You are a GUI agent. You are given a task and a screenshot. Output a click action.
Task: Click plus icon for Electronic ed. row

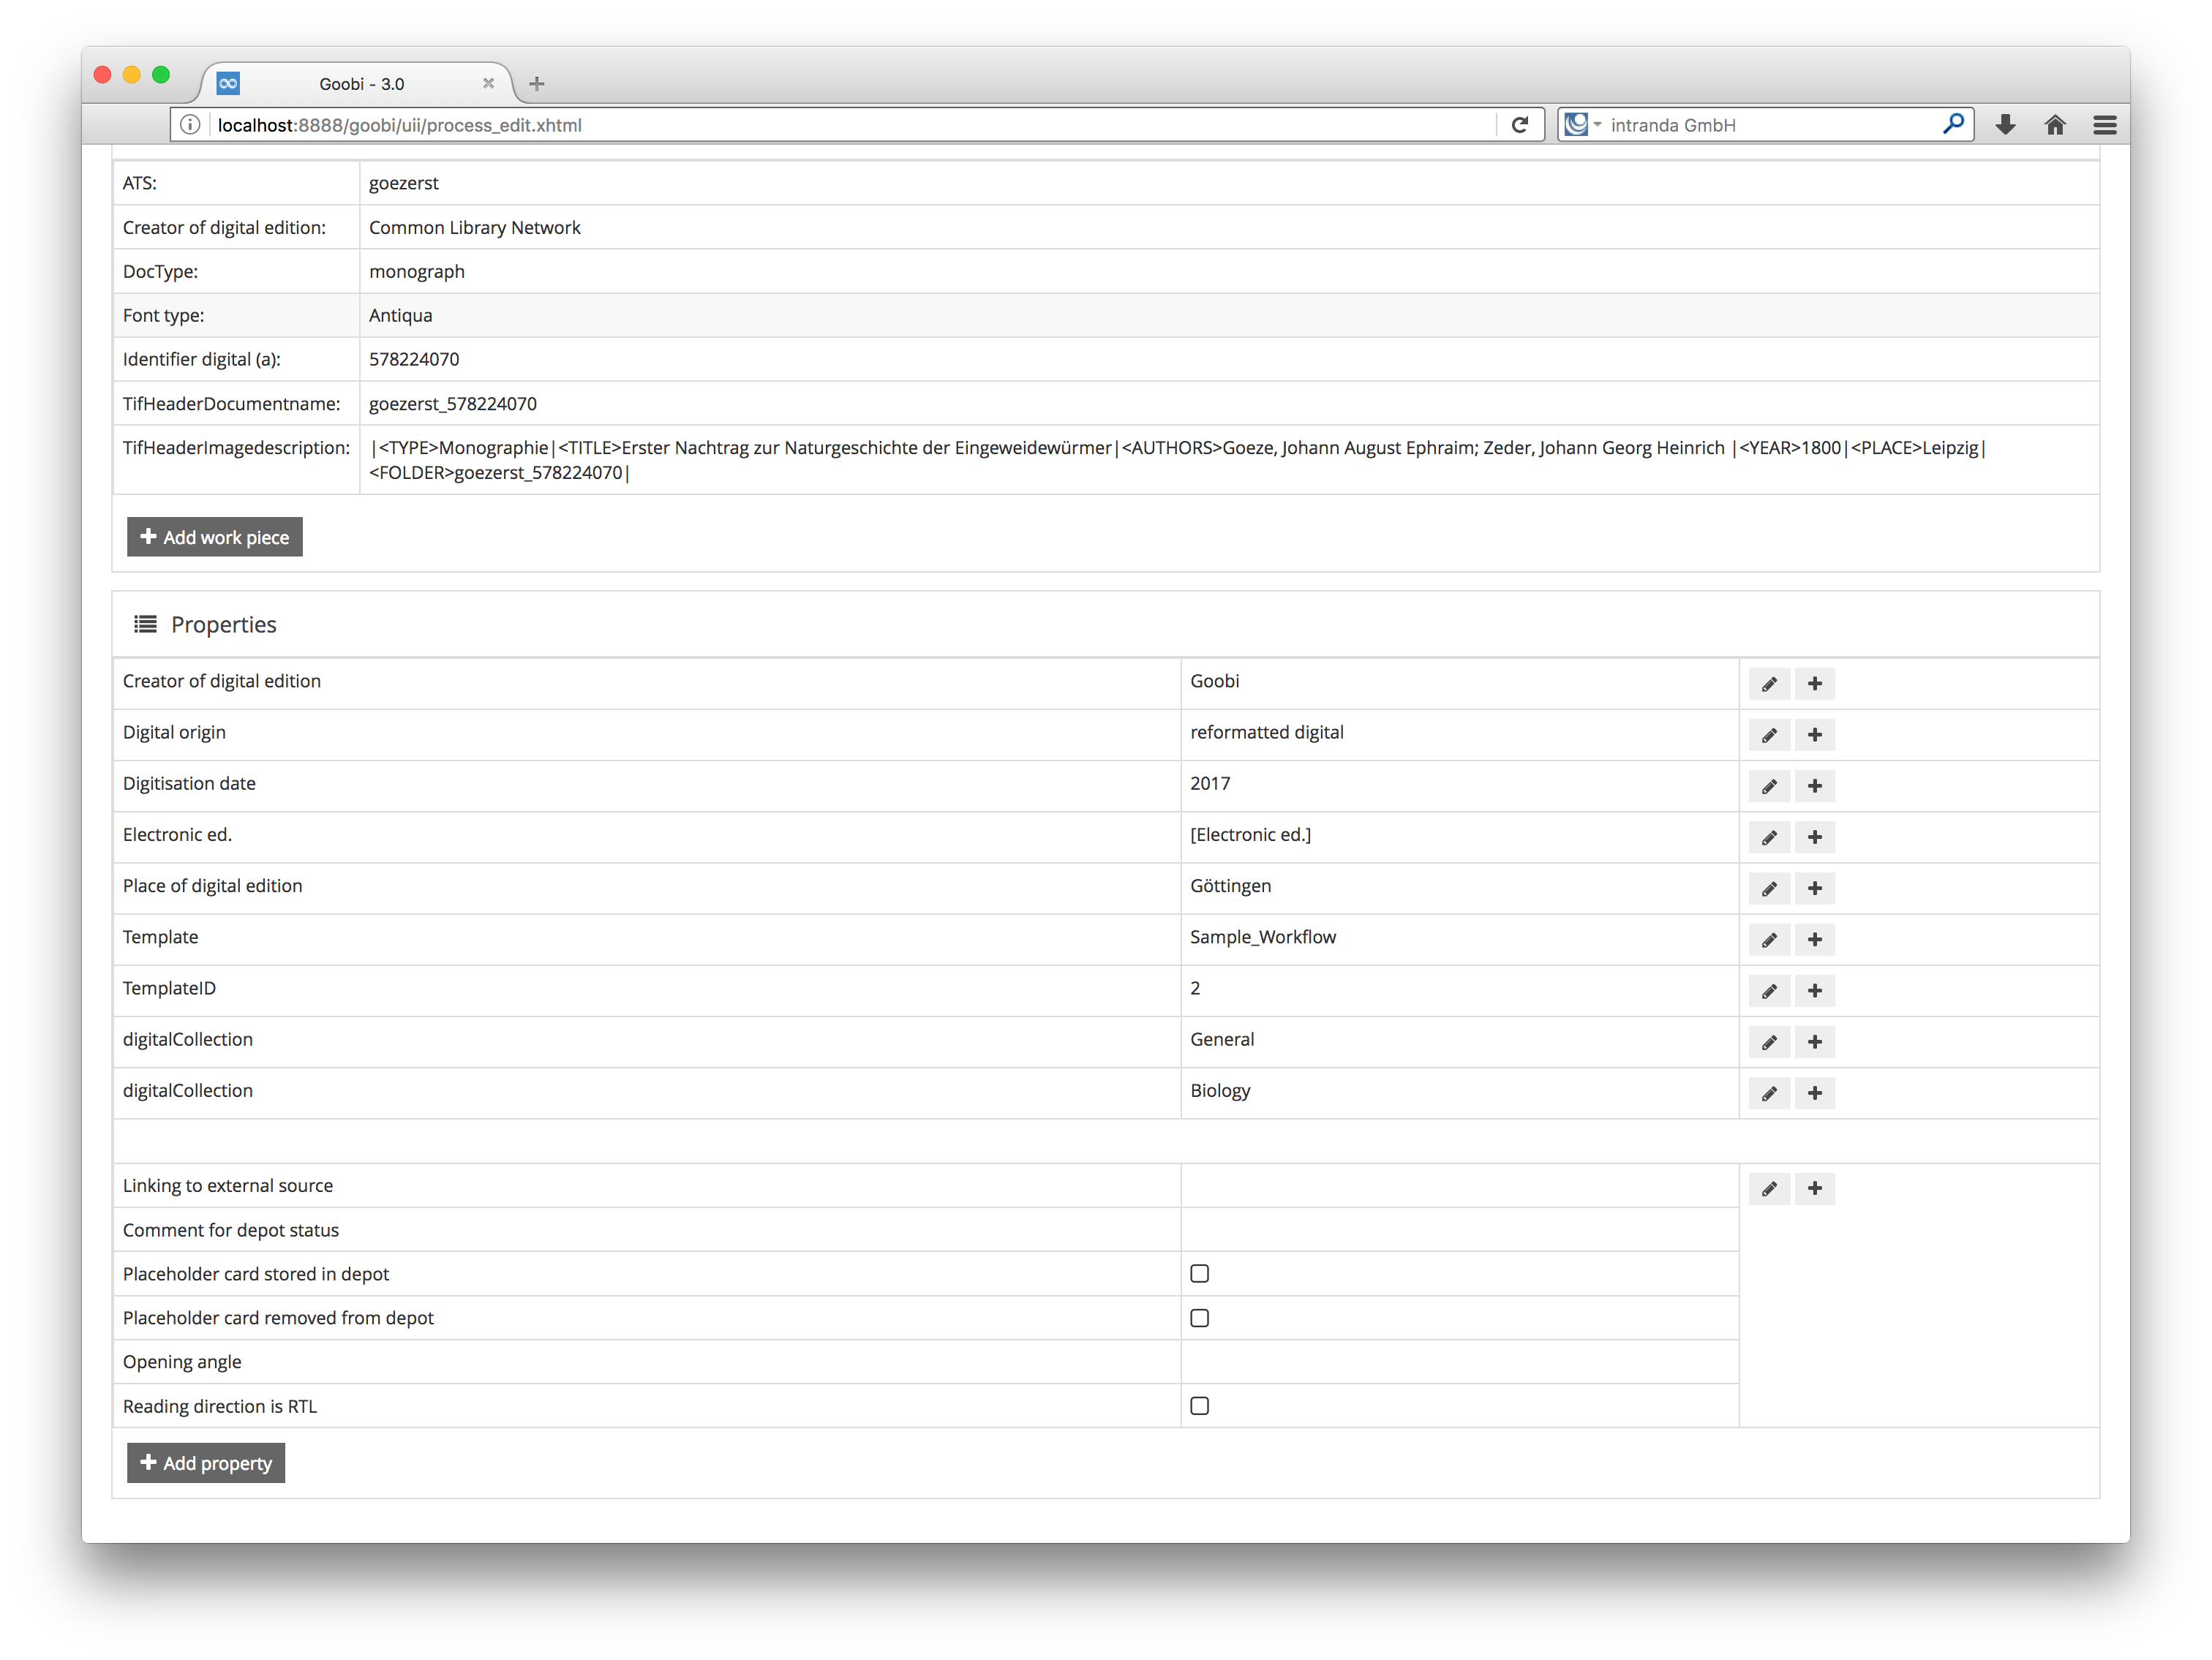[x=1814, y=837]
